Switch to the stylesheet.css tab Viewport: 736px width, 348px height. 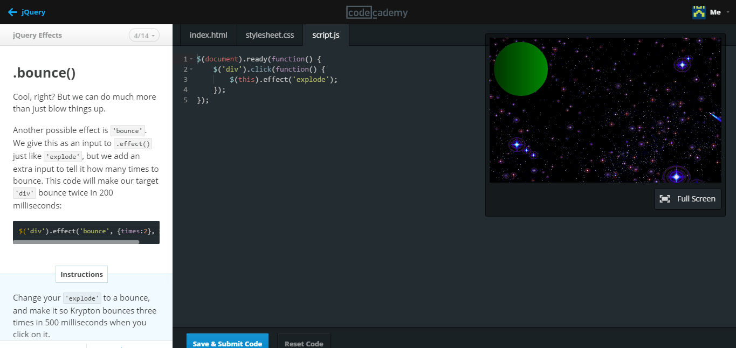(270, 35)
